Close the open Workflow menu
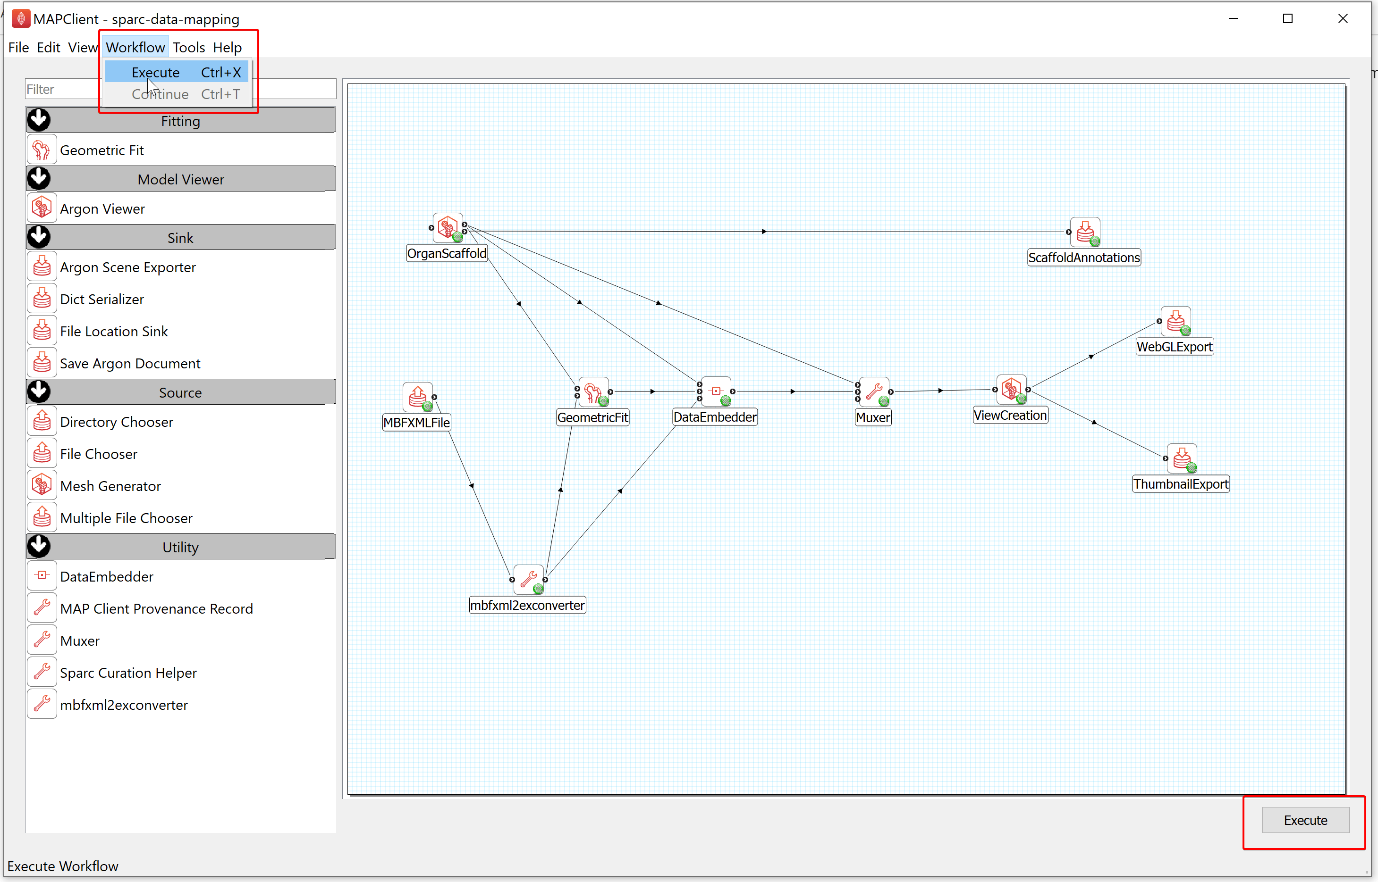 pyautogui.click(x=135, y=47)
